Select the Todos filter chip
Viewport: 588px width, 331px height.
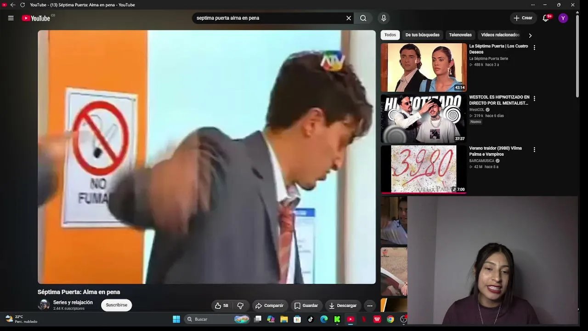(390, 35)
